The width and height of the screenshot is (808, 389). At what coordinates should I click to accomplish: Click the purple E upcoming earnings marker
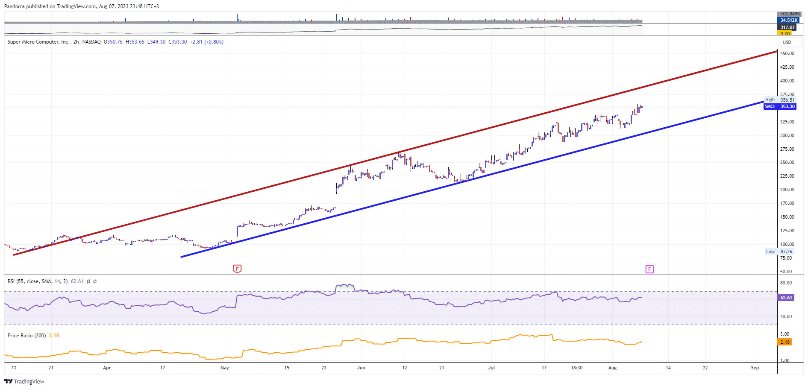[x=649, y=269]
